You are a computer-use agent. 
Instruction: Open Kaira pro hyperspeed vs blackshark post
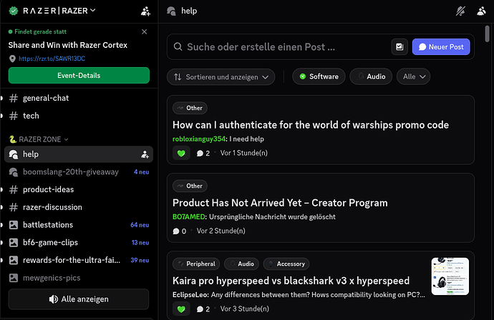[x=291, y=281]
